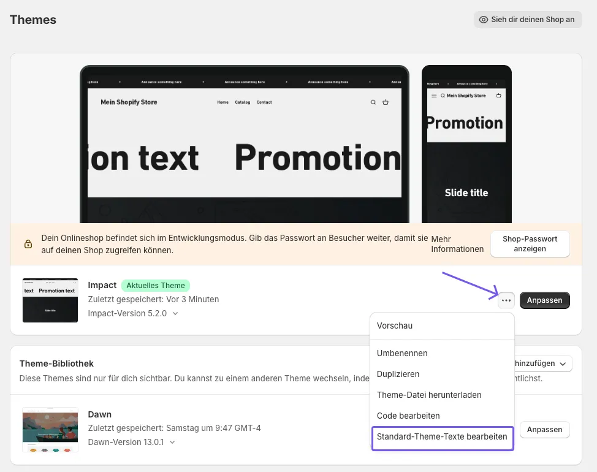Viewport: 597px width, 472px height.
Task: Click Catalog link in desktop preview
Action: pos(243,102)
